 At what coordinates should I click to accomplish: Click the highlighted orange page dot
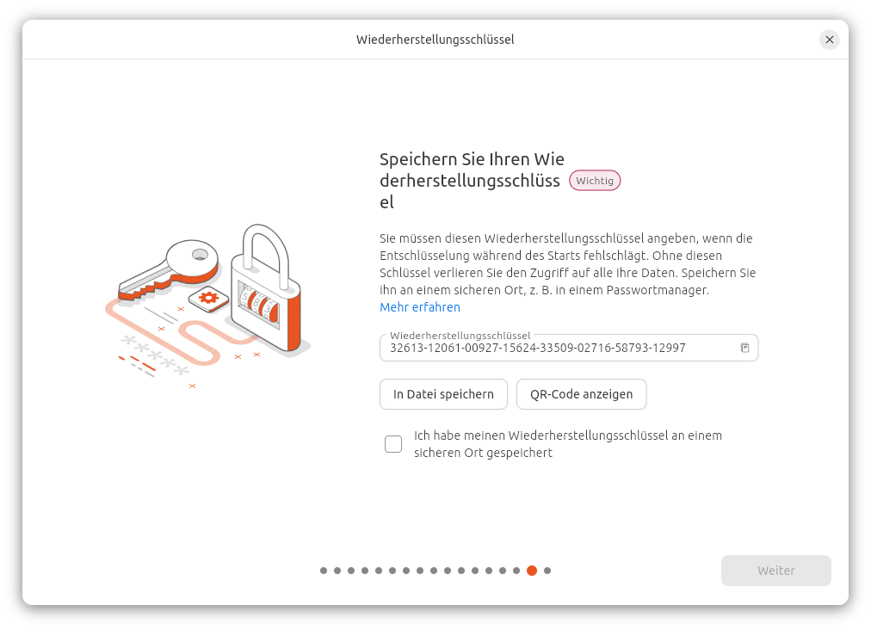(532, 571)
